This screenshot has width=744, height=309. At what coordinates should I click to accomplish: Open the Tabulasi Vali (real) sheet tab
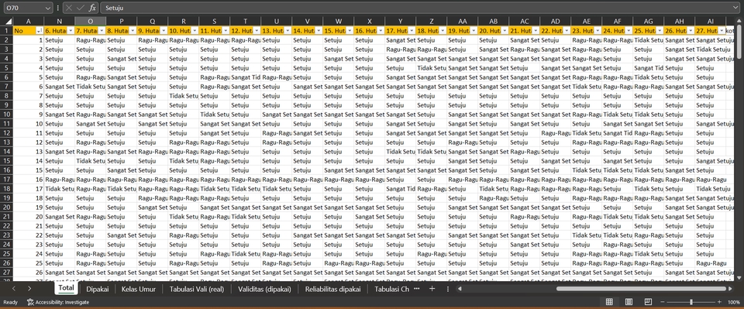(196, 288)
